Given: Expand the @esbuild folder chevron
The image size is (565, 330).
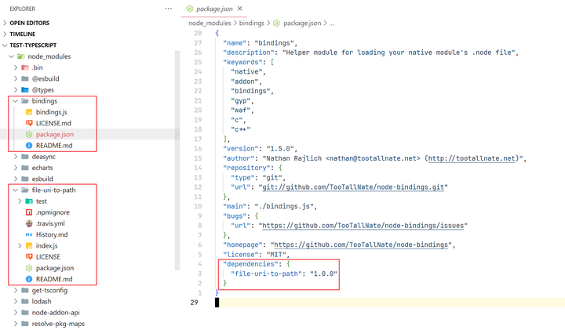Looking at the screenshot, I should [x=16, y=78].
